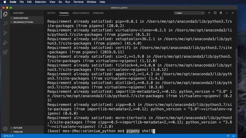Switch to the Output tab

coord(52,13)
